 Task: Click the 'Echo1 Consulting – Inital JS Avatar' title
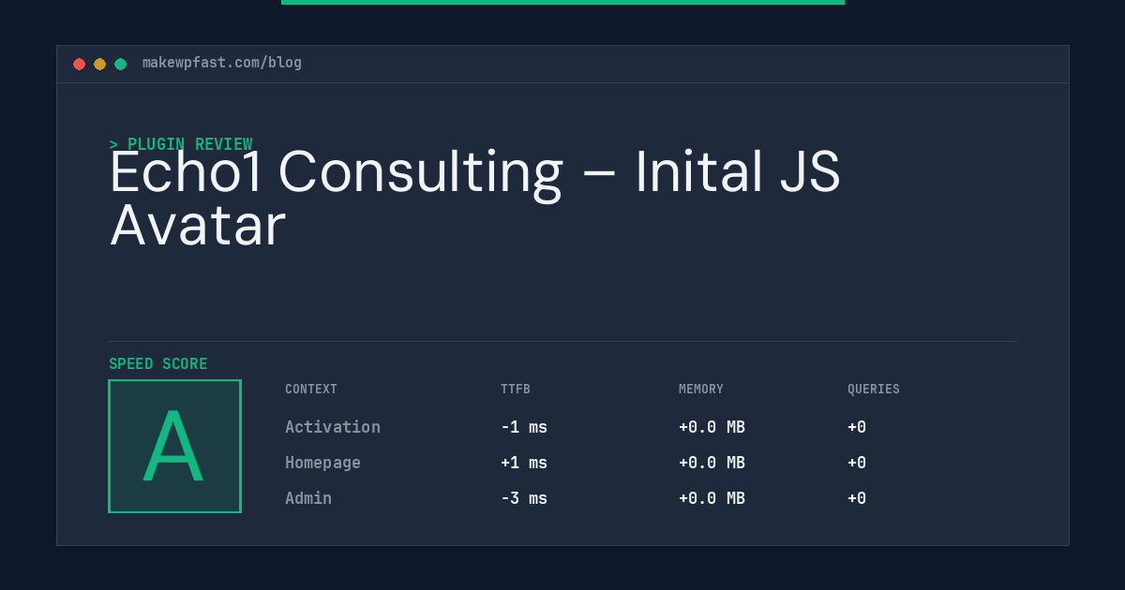tap(475, 199)
